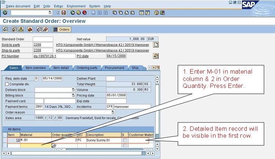Click the green Back arrow icon

(72, 12)
